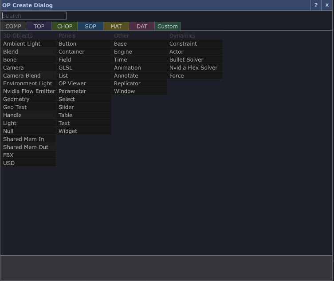Close the OP Create Dialog

tap(327, 5)
